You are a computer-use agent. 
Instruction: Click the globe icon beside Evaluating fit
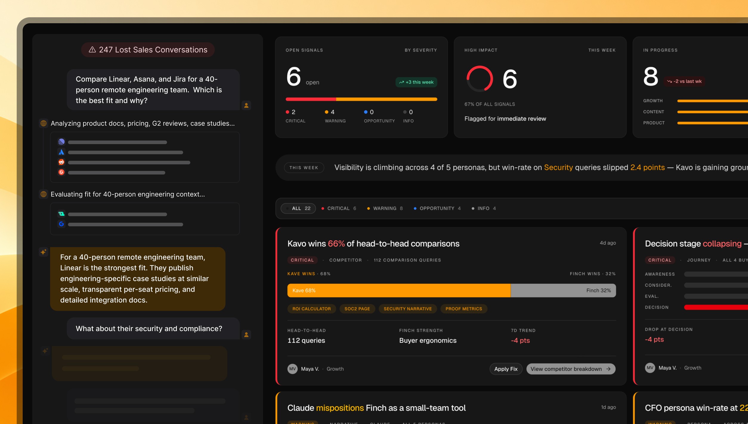click(44, 194)
